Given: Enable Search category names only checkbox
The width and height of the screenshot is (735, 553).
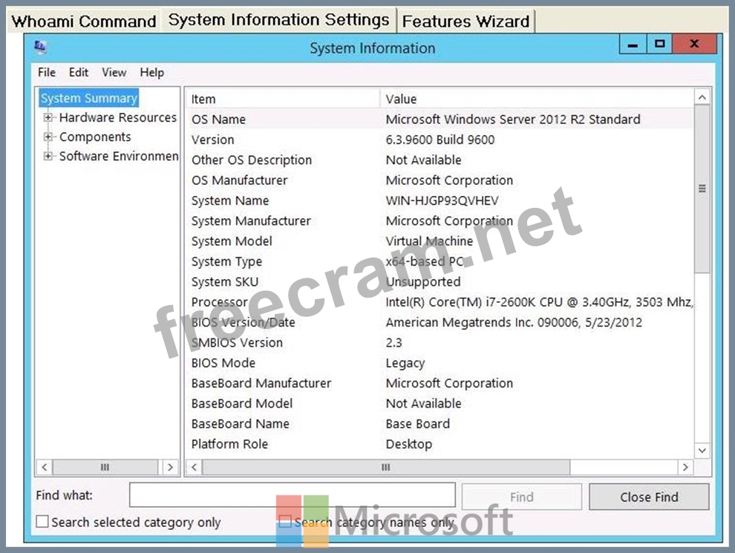Looking at the screenshot, I should pos(285,522).
